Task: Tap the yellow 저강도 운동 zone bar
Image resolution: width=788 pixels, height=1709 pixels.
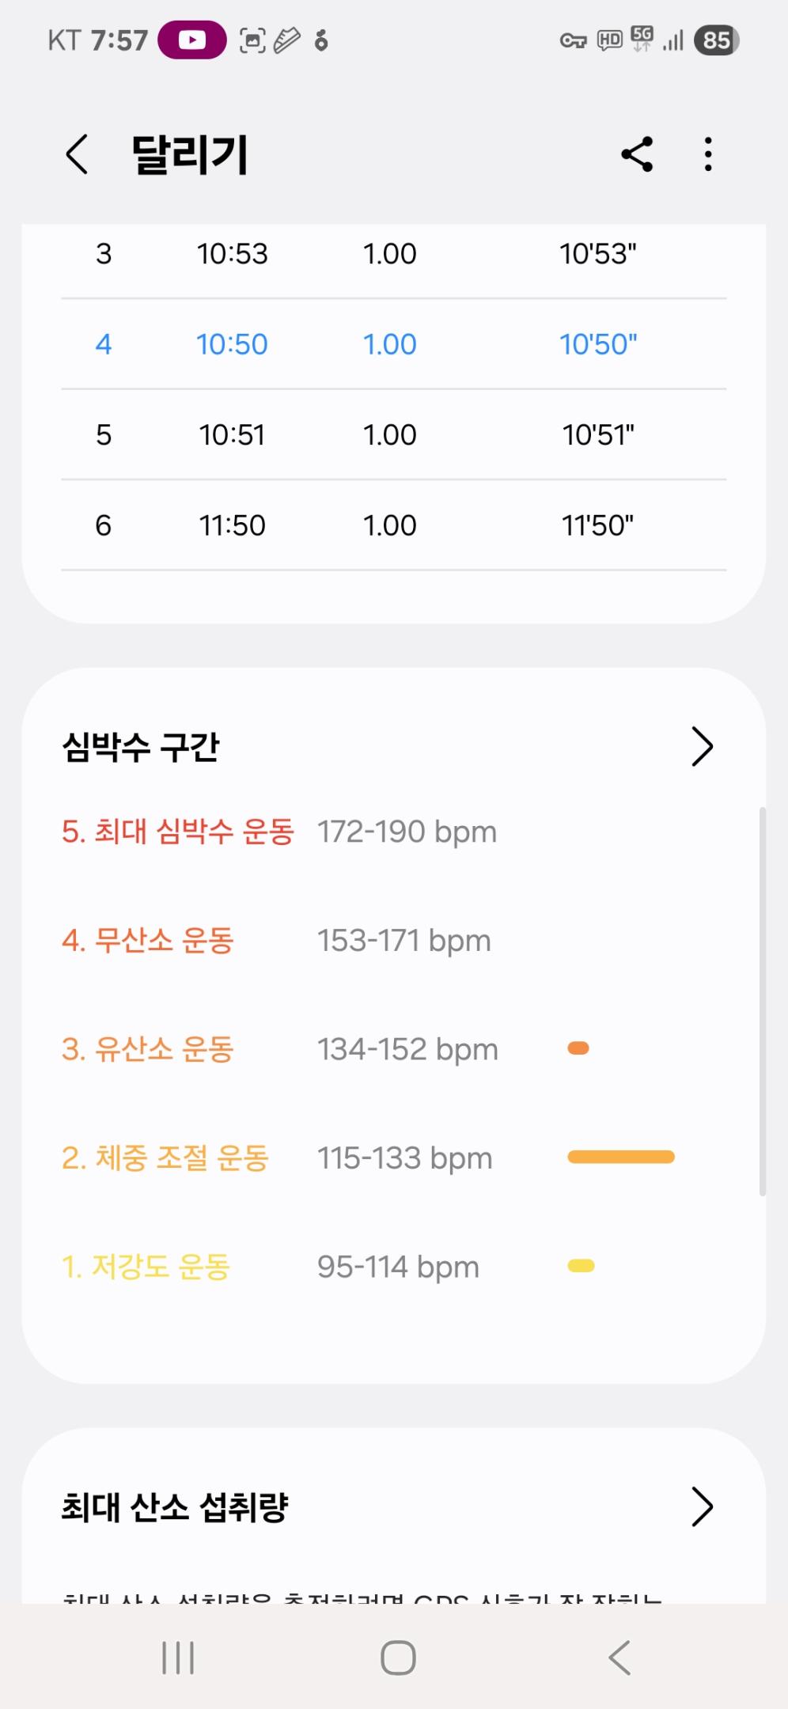Action: tap(581, 1267)
